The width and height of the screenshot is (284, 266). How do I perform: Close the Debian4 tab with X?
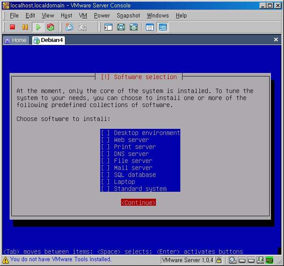coord(276,40)
